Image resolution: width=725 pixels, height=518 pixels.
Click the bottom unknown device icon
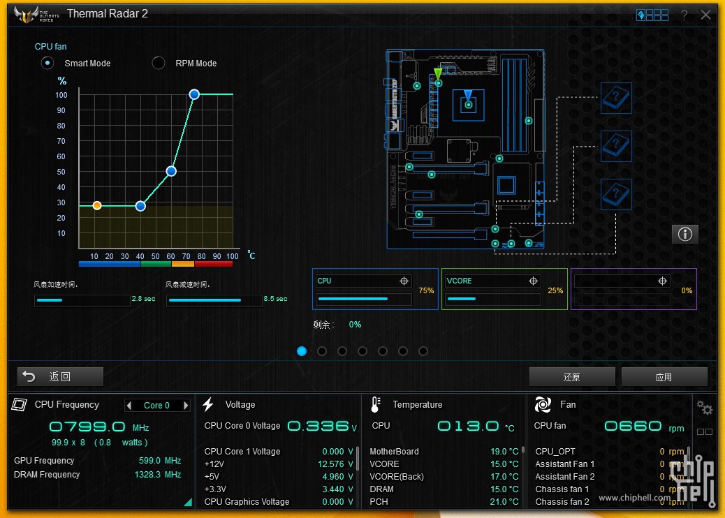click(x=616, y=195)
